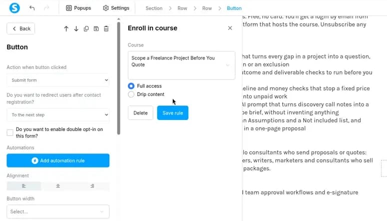The image size is (387, 221).
Task: Open the Action when button clicked dropdown
Action: [58, 80]
